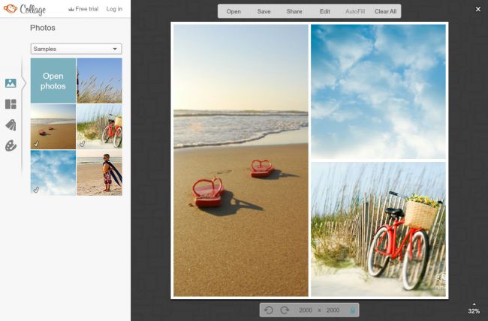Click the Free trial link
The height and width of the screenshot is (321, 488).
83,9
